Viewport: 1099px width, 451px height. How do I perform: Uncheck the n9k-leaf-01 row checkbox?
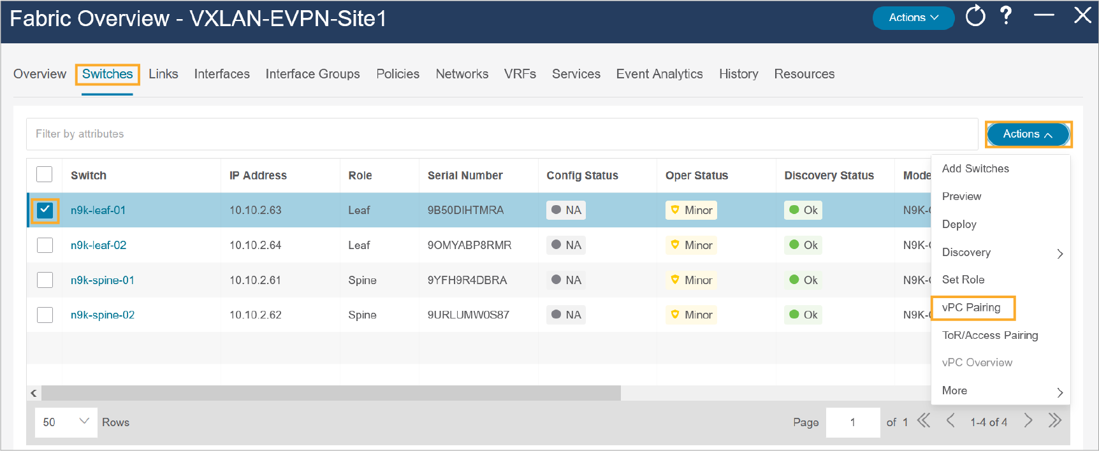click(x=45, y=210)
